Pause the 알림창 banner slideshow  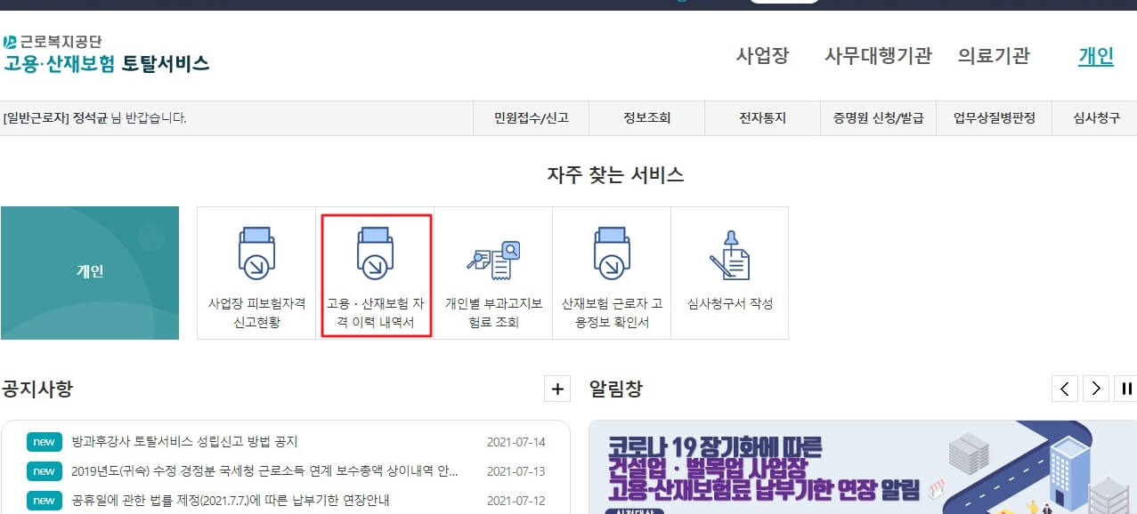click(1125, 389)
